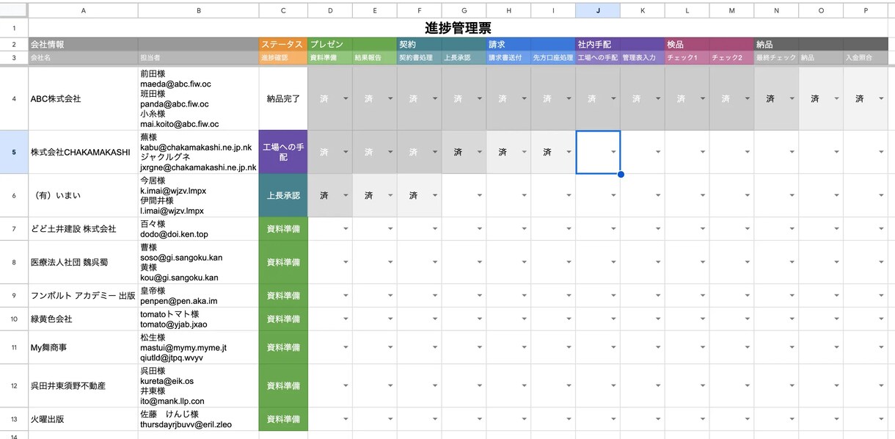Click the purple 工場への手配 status cell

click(x=283, y=153)
